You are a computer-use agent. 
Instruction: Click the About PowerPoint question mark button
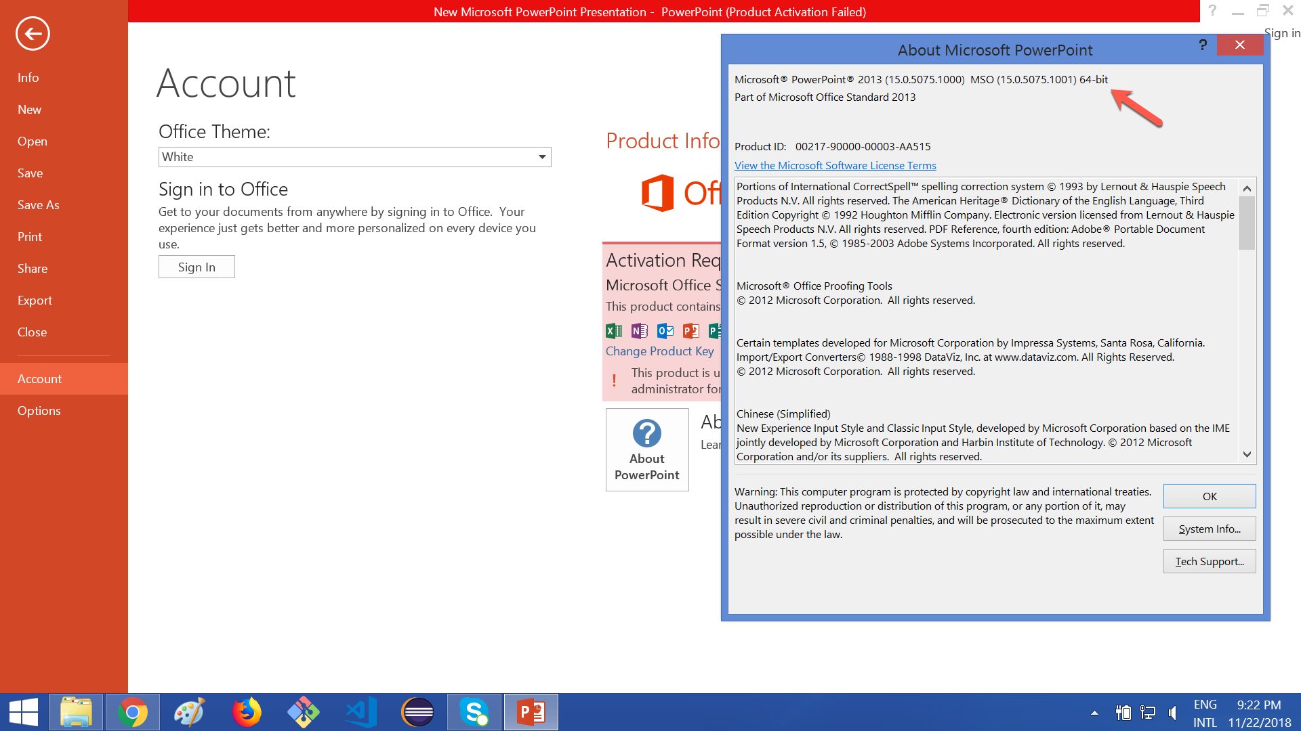(x=646, y=449)
